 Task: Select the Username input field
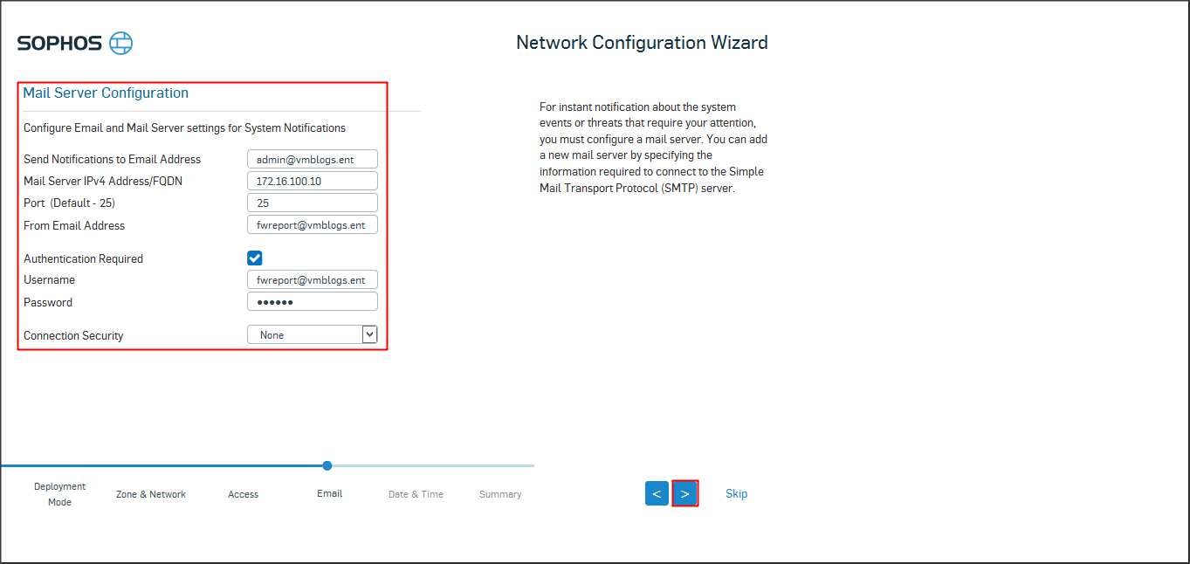coord(313,280)
